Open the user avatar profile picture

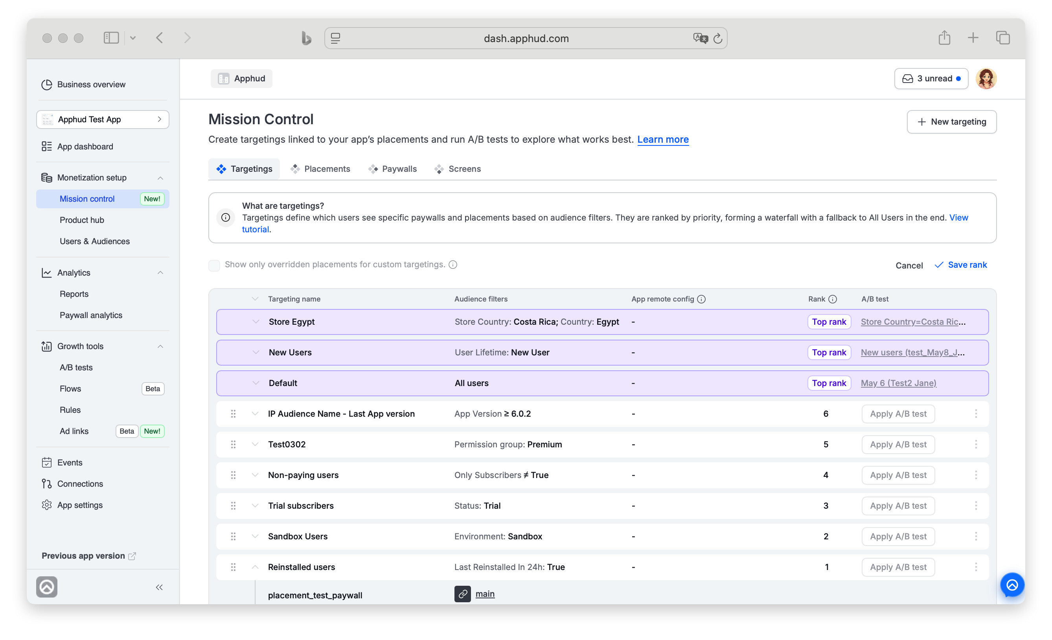pyautogui.click(x=986, y=79)
